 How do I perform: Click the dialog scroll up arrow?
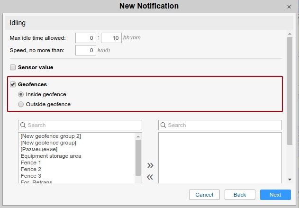tap(290, 34)
